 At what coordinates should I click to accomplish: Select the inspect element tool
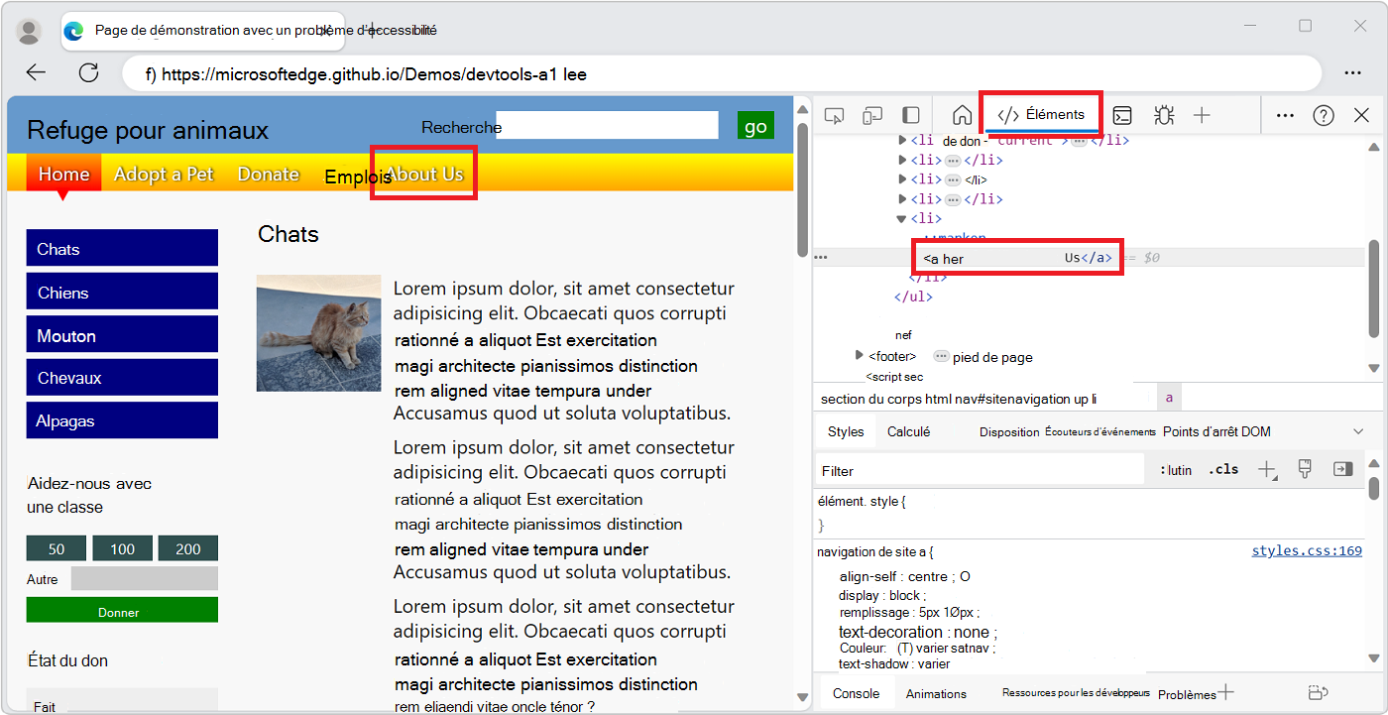point(834,116)
